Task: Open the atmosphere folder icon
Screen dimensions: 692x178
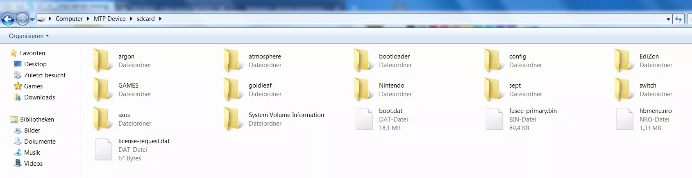Action: pyautogui.click(x=233, y=61)
